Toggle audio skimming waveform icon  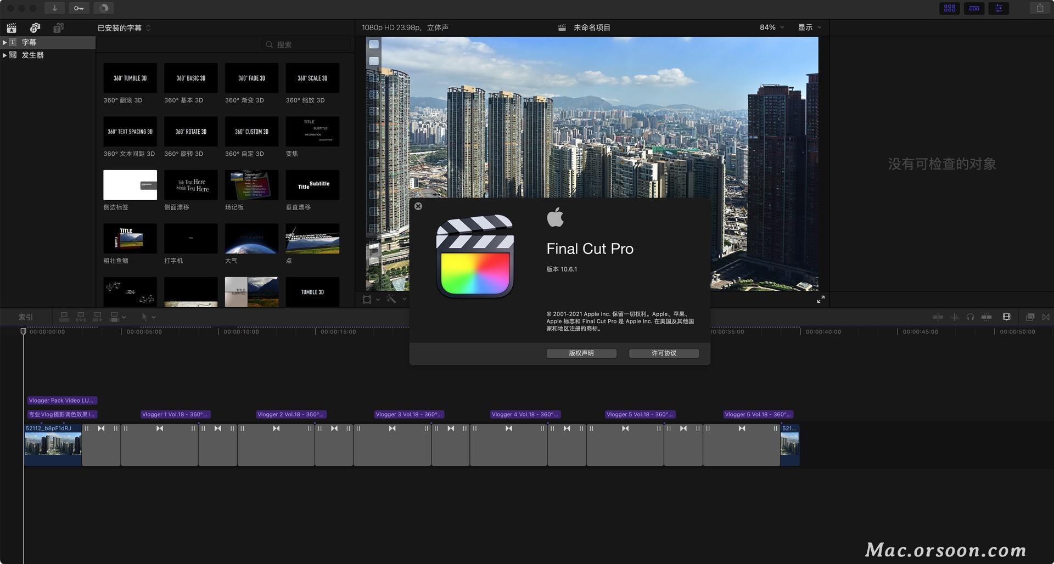(955, 317)
